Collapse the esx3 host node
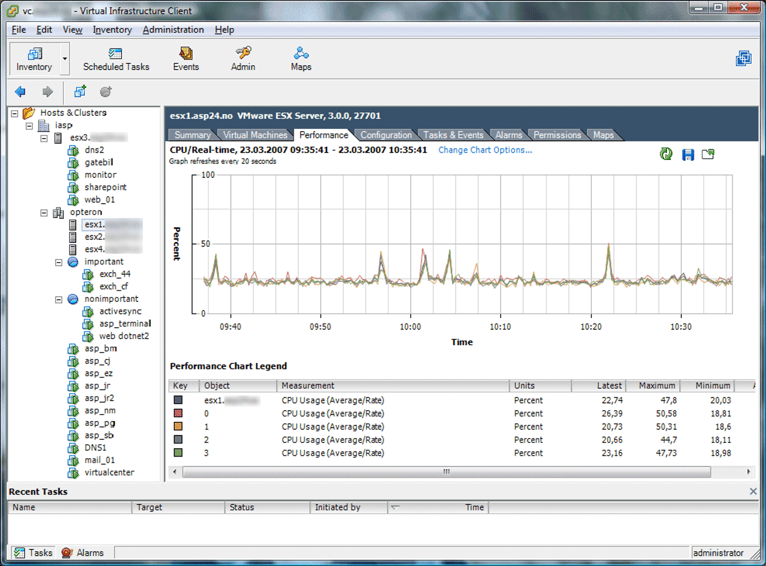766x566 pixels. pos(44,138)
